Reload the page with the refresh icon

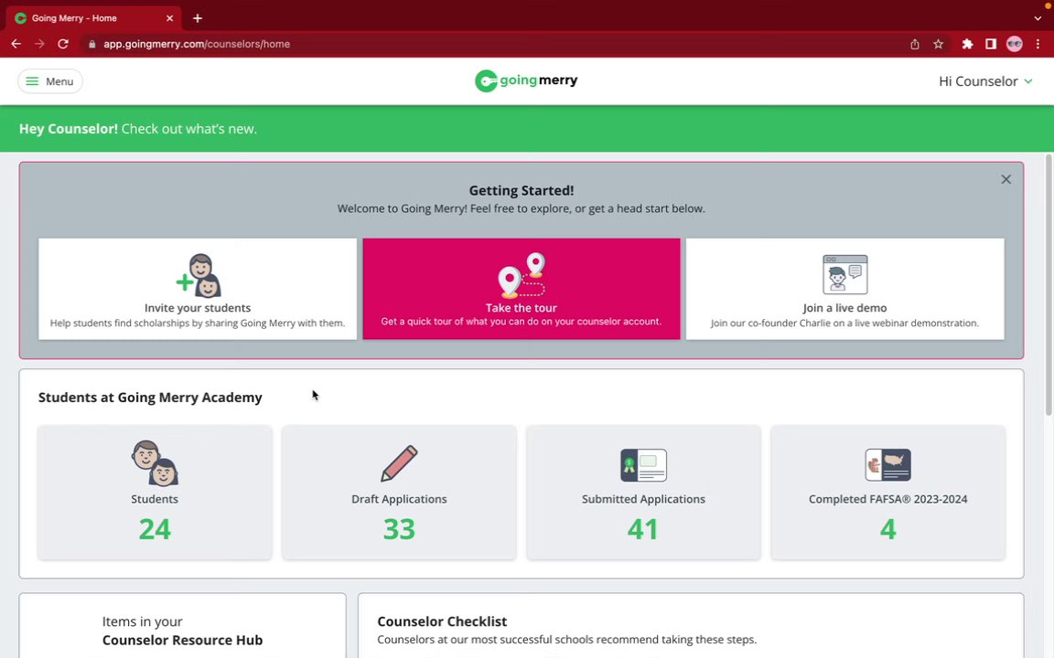click(x=63, y=44)
